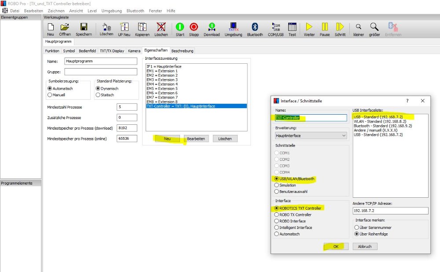Open the Erweiterung Hauptinterface dropdown
Viewport: 440px width, 272px height.
click(311, 136)
